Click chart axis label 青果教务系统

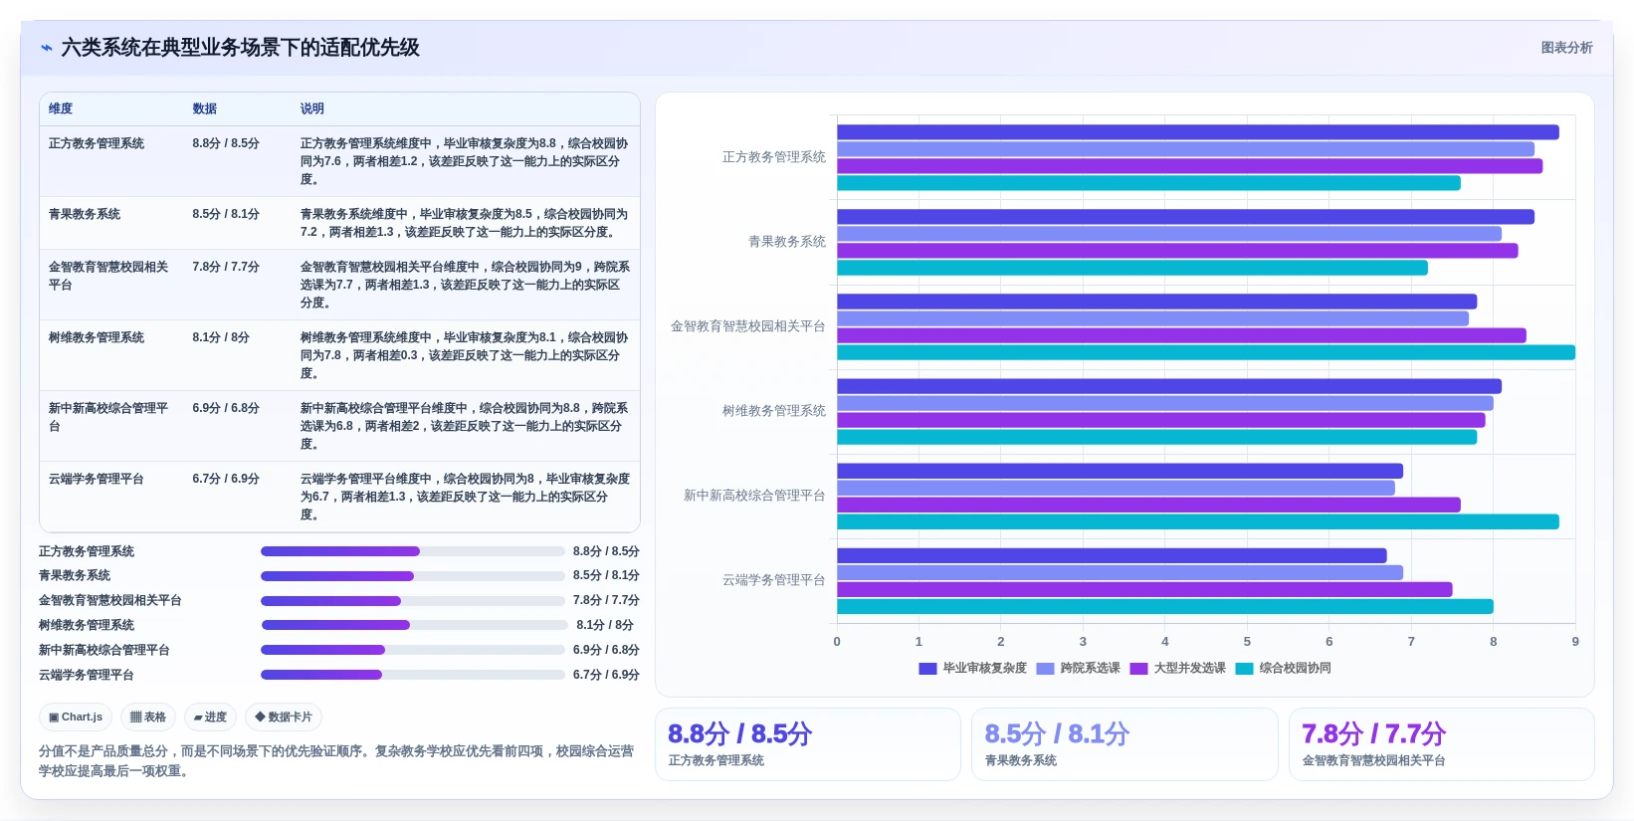787,242
